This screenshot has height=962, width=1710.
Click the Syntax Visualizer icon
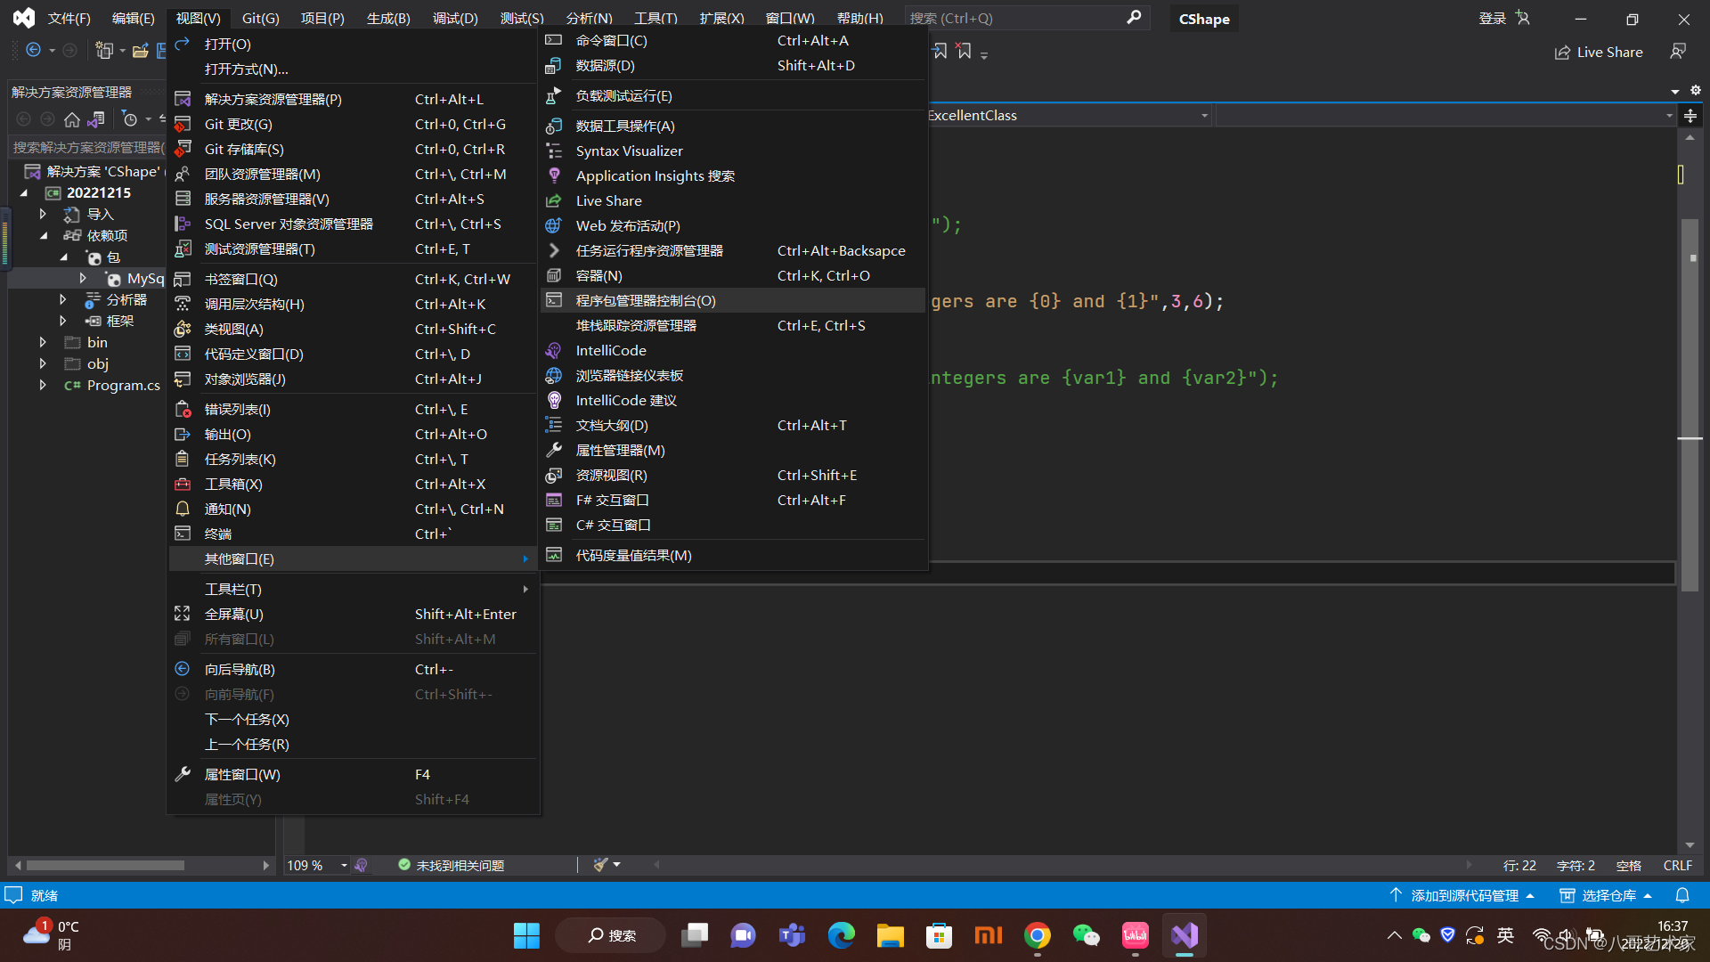[554, 151]
